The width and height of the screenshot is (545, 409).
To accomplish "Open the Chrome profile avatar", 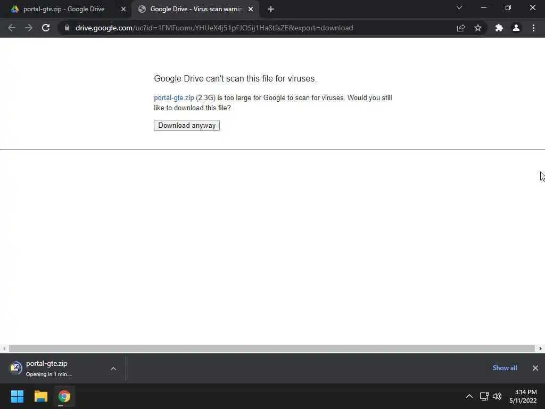I will (516, 28).
